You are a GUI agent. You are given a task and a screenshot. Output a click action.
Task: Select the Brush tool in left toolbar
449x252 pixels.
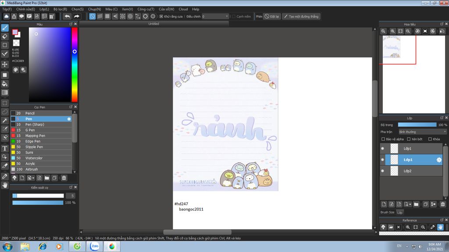click(5, 28)
